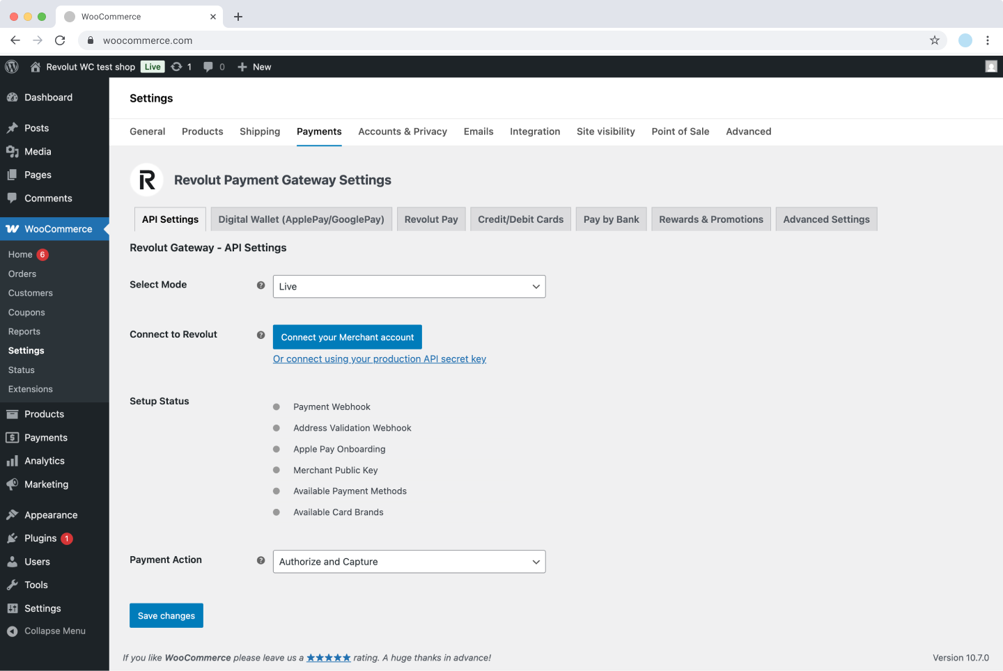Click the help icon beside Select Mode

[261, 285]
